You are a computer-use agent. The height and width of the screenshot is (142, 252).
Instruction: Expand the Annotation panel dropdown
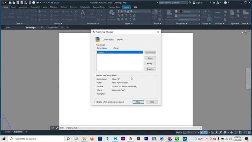[93, 24]
